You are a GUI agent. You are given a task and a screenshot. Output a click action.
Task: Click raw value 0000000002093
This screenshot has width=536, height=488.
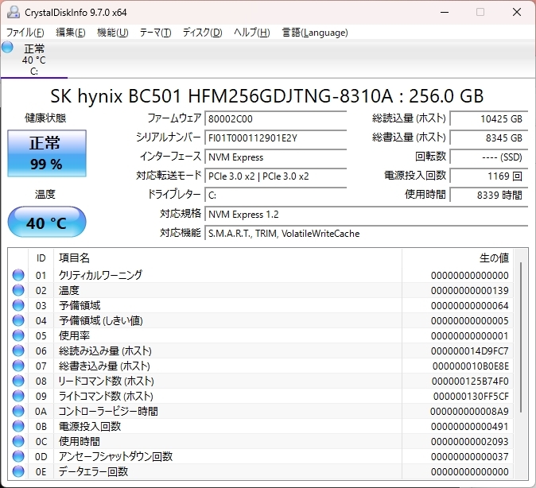pyautogui.click(x=469, y=442)
